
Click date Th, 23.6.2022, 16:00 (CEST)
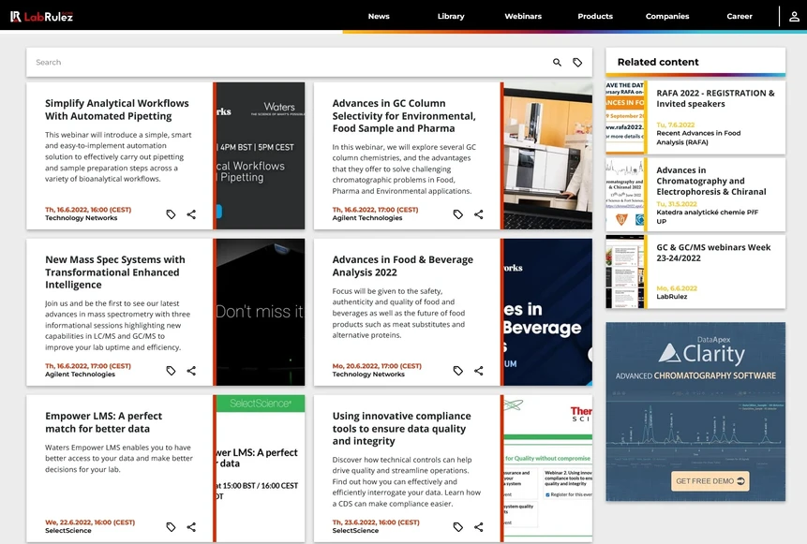[x=376, y=522]
